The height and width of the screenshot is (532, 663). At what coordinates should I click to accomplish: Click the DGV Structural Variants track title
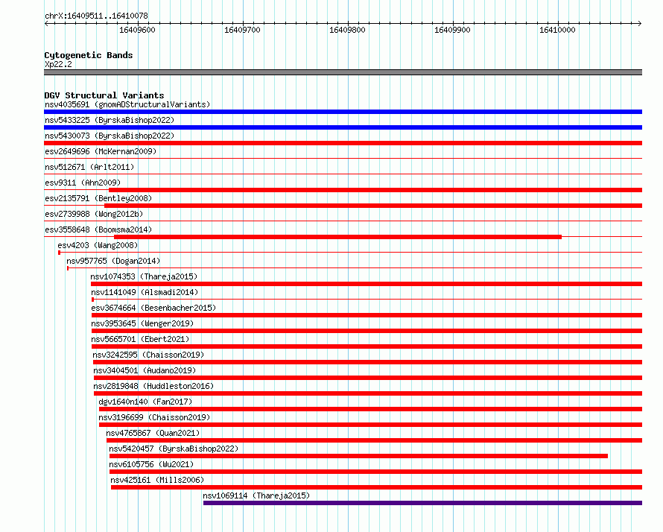click(x=104, y=95)
